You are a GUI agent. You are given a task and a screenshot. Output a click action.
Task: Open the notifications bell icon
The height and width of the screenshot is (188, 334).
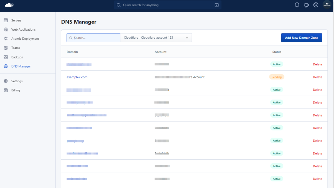297,5
